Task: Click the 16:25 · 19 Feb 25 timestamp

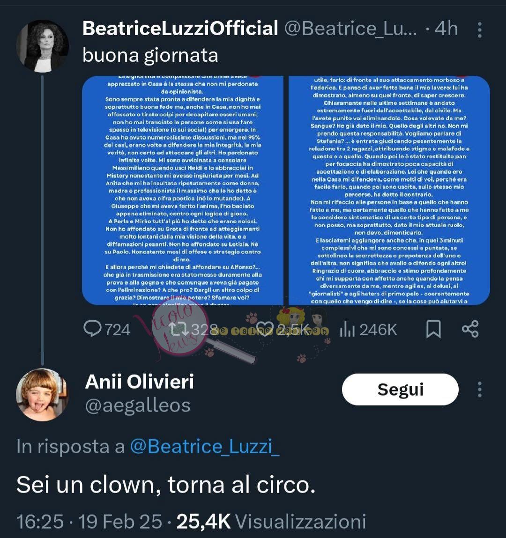Action: click(x=89, y=521)
